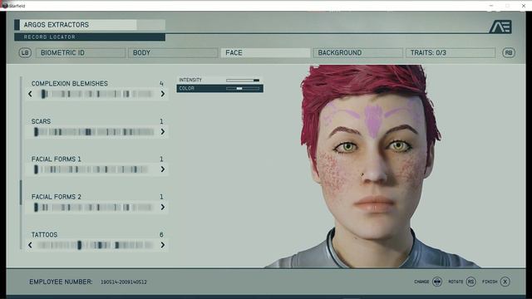The height and width of the screenshot is (299, 532).
Task: Click the Finish X button icon
Action: pos(505,282)
